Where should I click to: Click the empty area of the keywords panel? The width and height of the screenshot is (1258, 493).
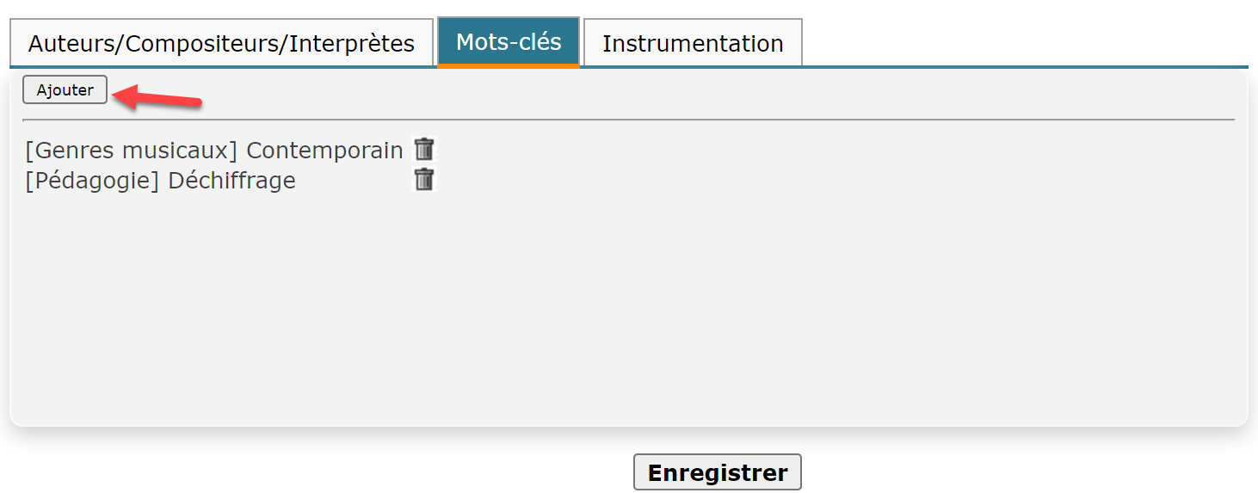[628, 310]
